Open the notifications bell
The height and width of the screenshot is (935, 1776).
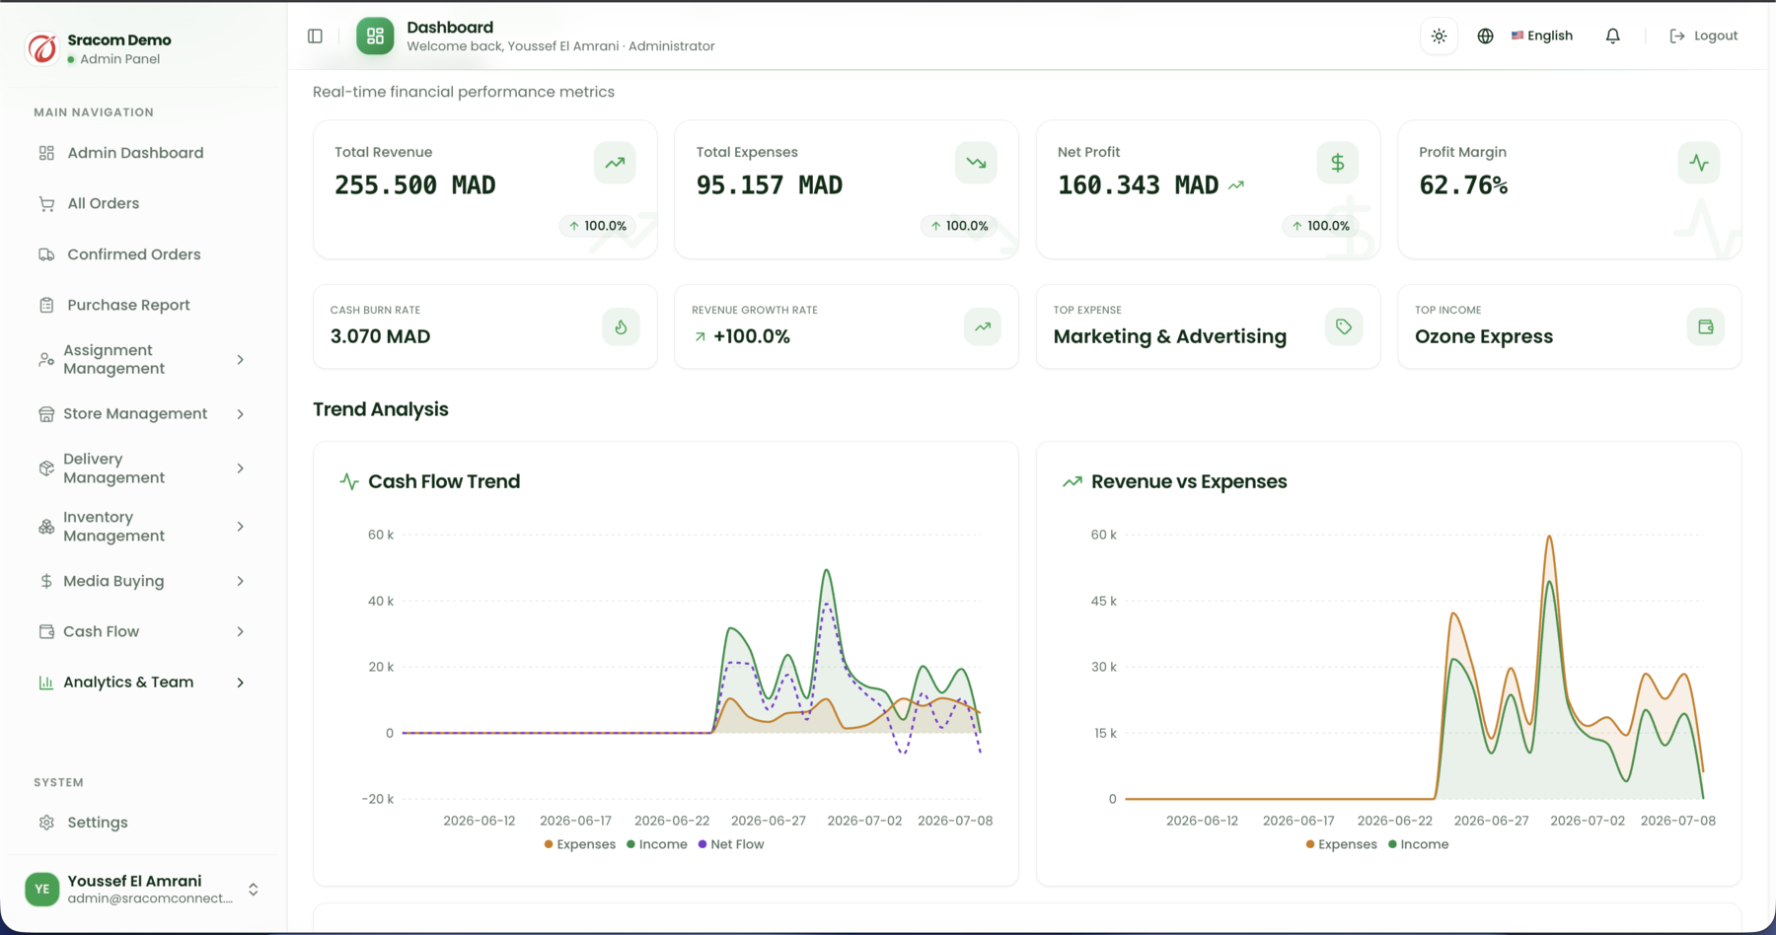point(1612,36)
